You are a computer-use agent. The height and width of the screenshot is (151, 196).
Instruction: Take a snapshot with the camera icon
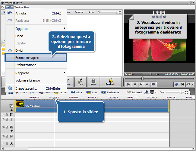point(182,84)
